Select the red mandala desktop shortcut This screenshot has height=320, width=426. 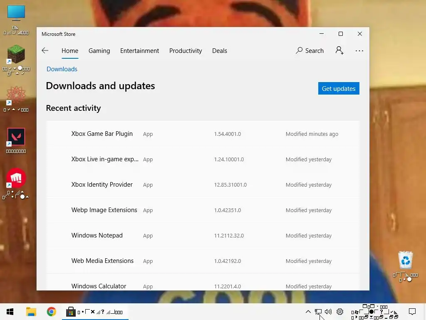click(x=16, y=99)
